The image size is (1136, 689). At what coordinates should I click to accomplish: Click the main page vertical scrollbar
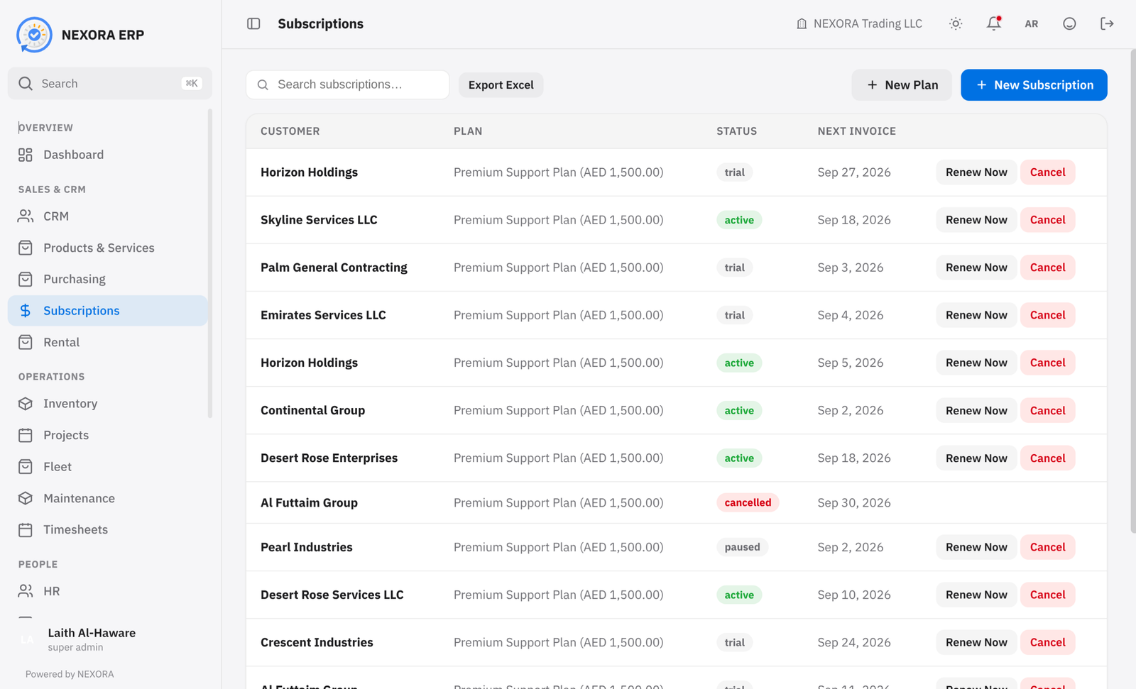tap(1132, 291)
